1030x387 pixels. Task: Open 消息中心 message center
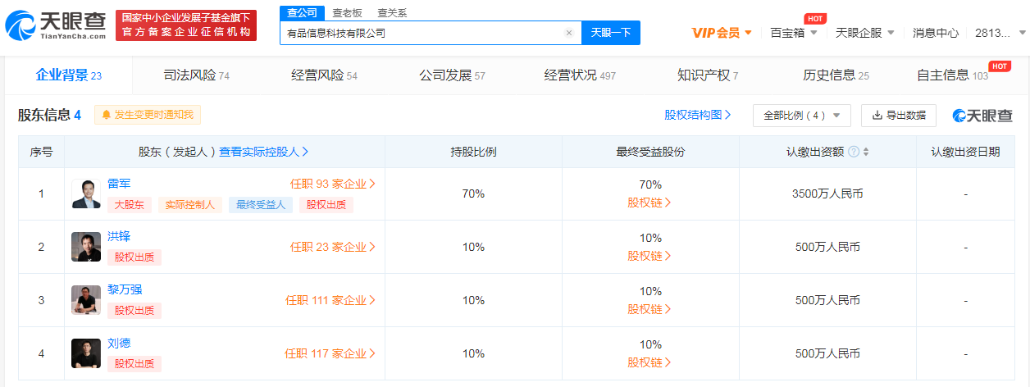tap(936, 33)
